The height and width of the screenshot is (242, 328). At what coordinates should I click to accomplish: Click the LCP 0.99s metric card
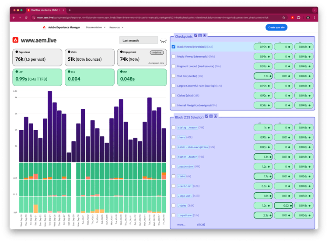pos(37,77)
